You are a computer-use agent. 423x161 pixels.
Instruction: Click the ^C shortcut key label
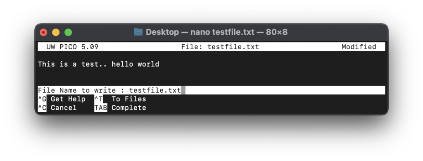(42, 108)
